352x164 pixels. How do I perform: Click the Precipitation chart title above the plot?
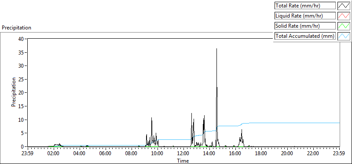coord(16,28)
